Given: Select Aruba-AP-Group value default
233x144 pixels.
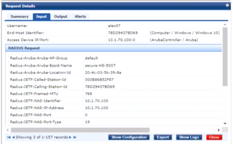Looking at the screenshot, I should (x=91, y=58).
